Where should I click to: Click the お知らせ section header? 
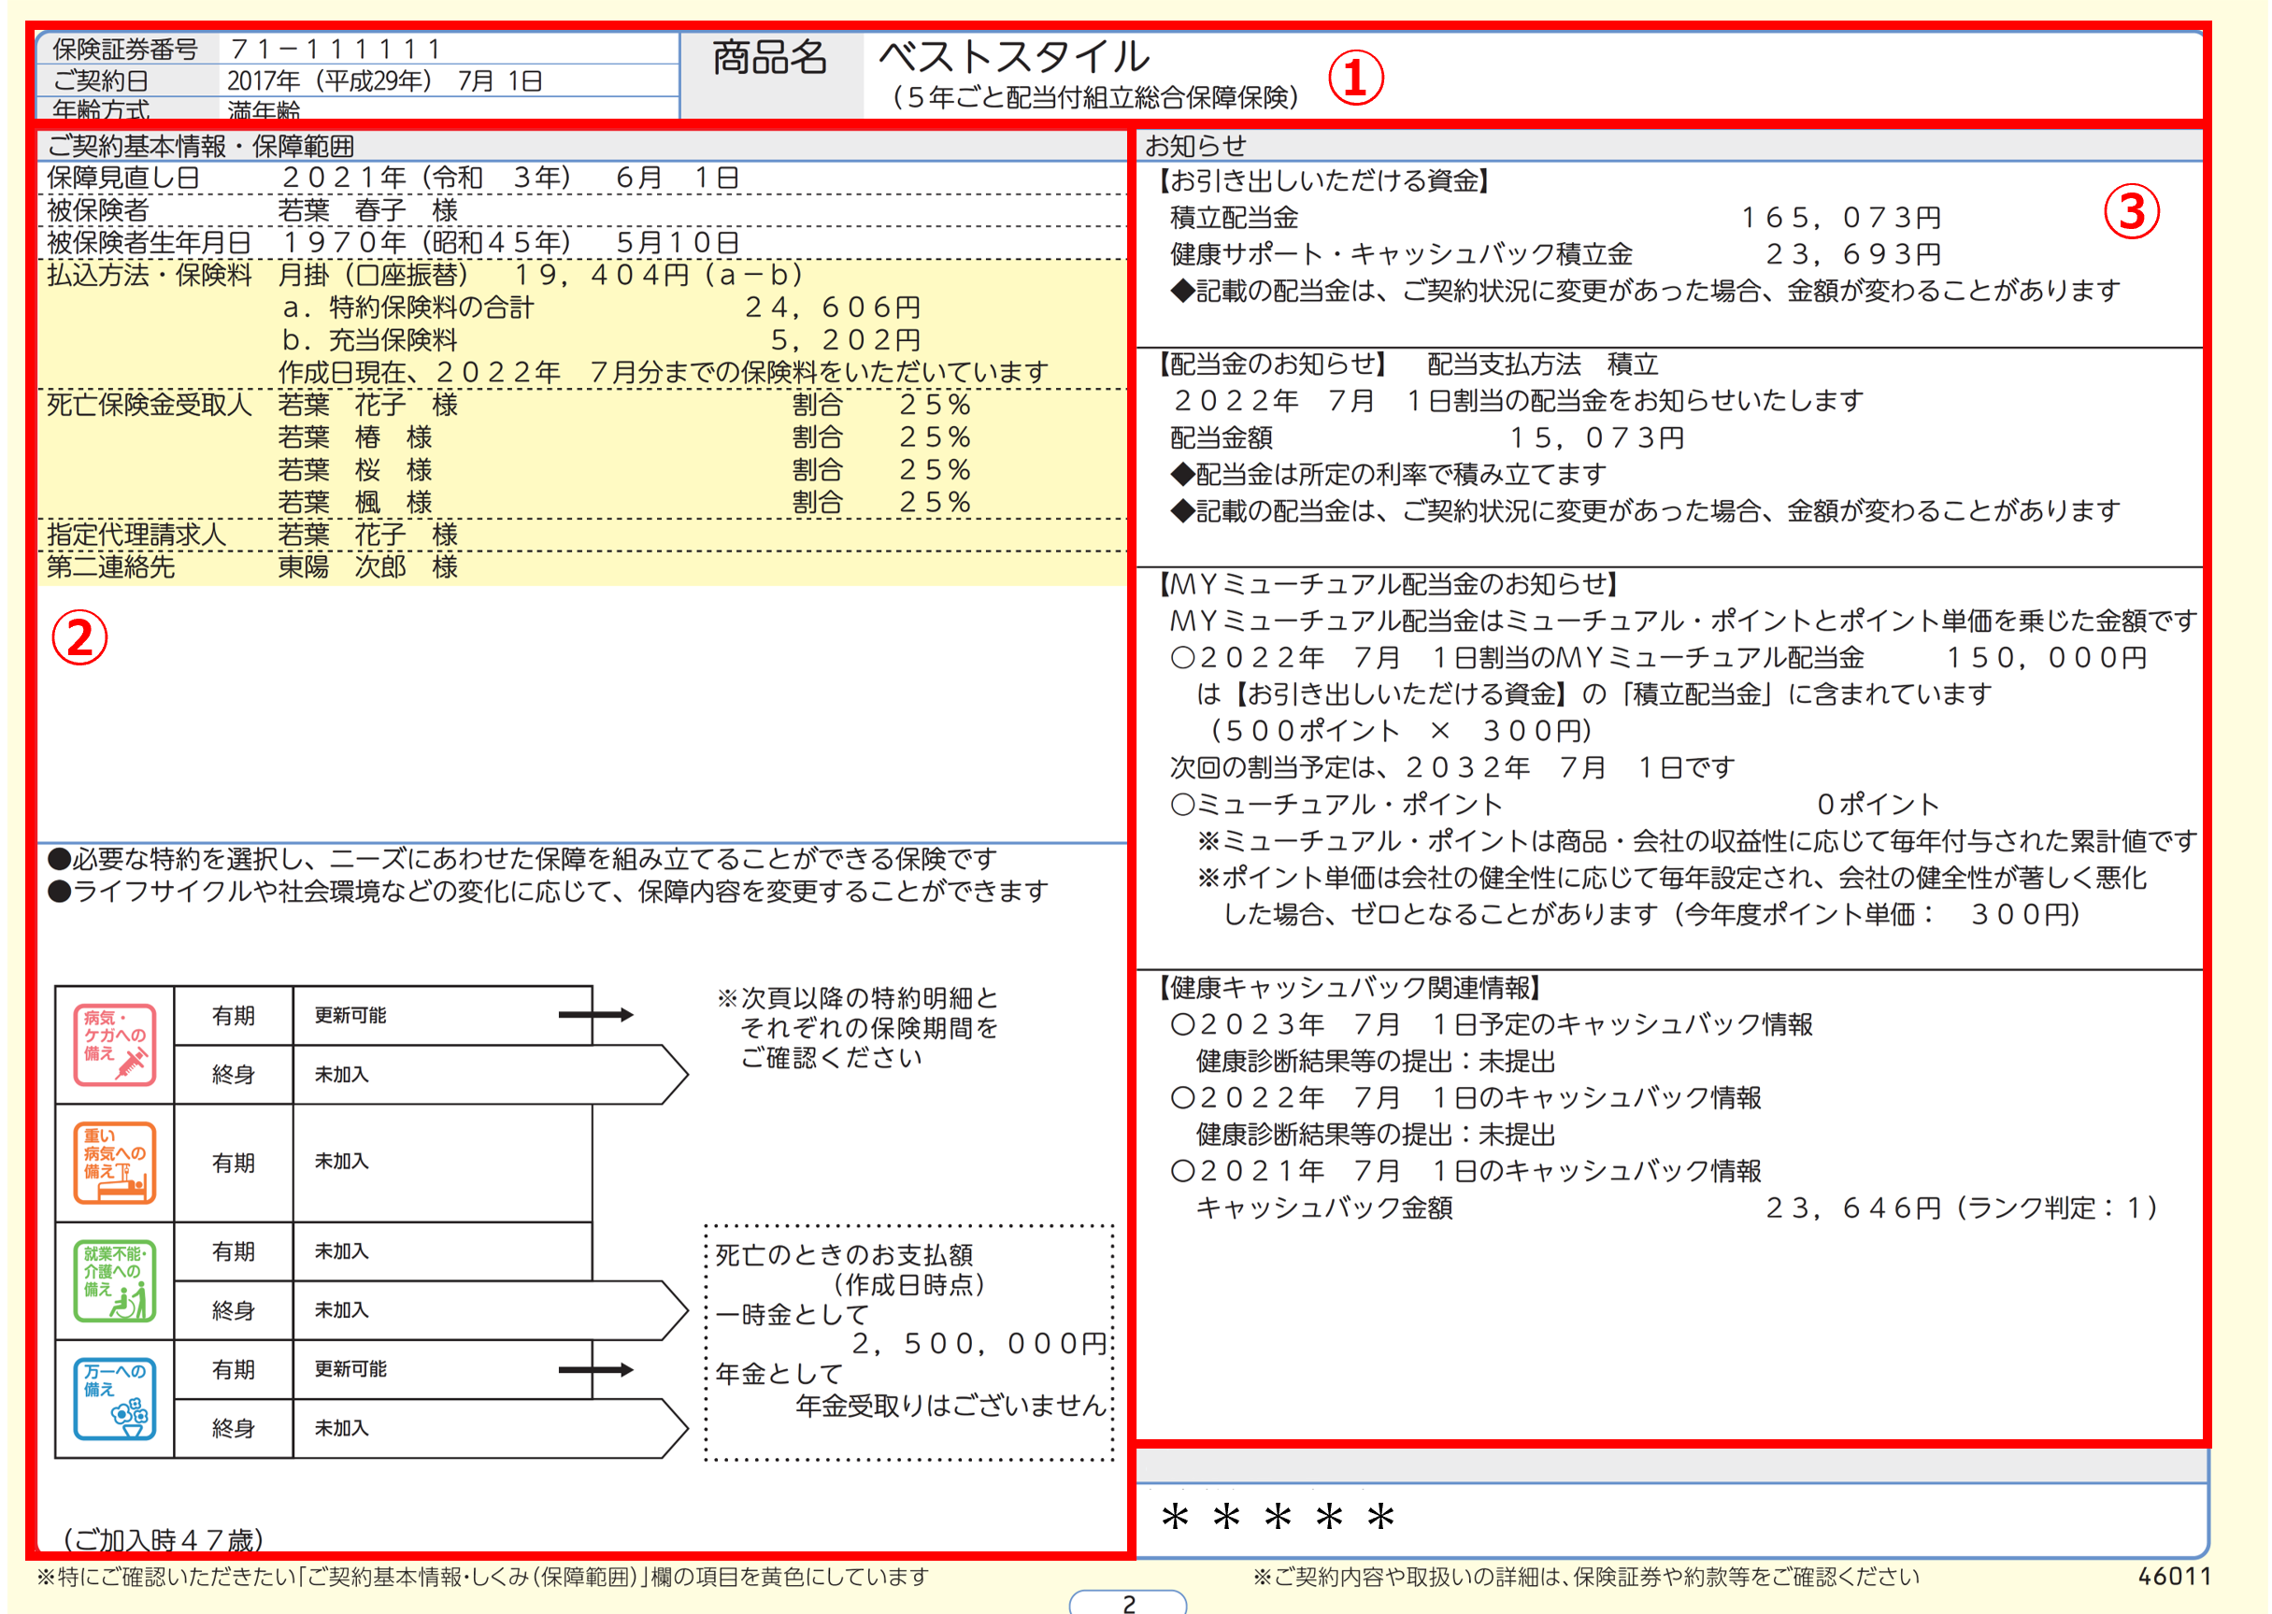point(1195,146)
